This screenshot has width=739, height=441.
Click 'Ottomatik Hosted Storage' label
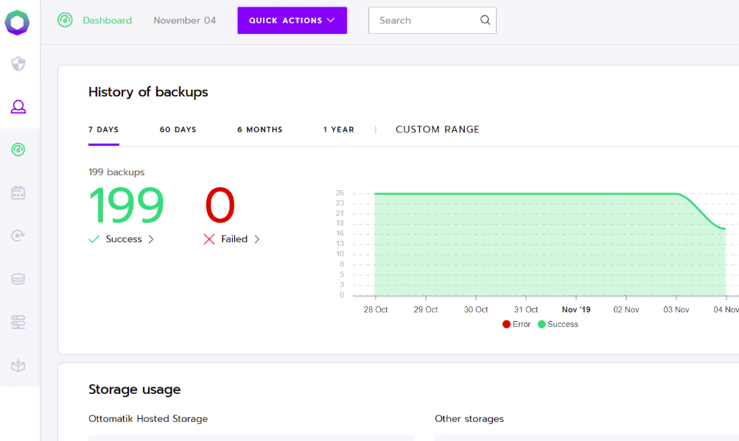[148, 418]
